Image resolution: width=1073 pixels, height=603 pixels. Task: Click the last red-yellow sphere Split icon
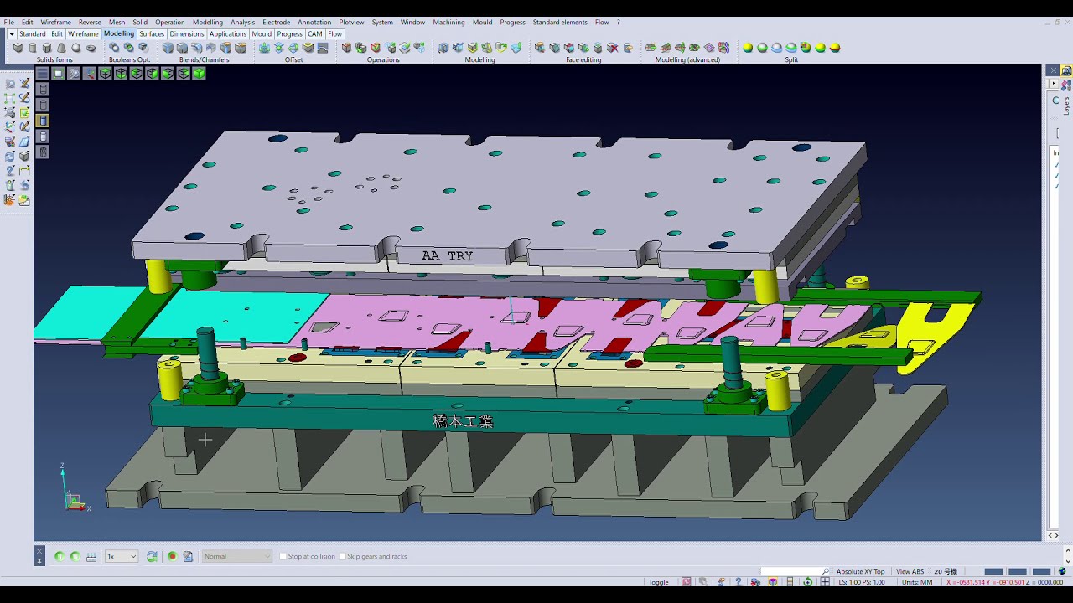coord(835,48)
